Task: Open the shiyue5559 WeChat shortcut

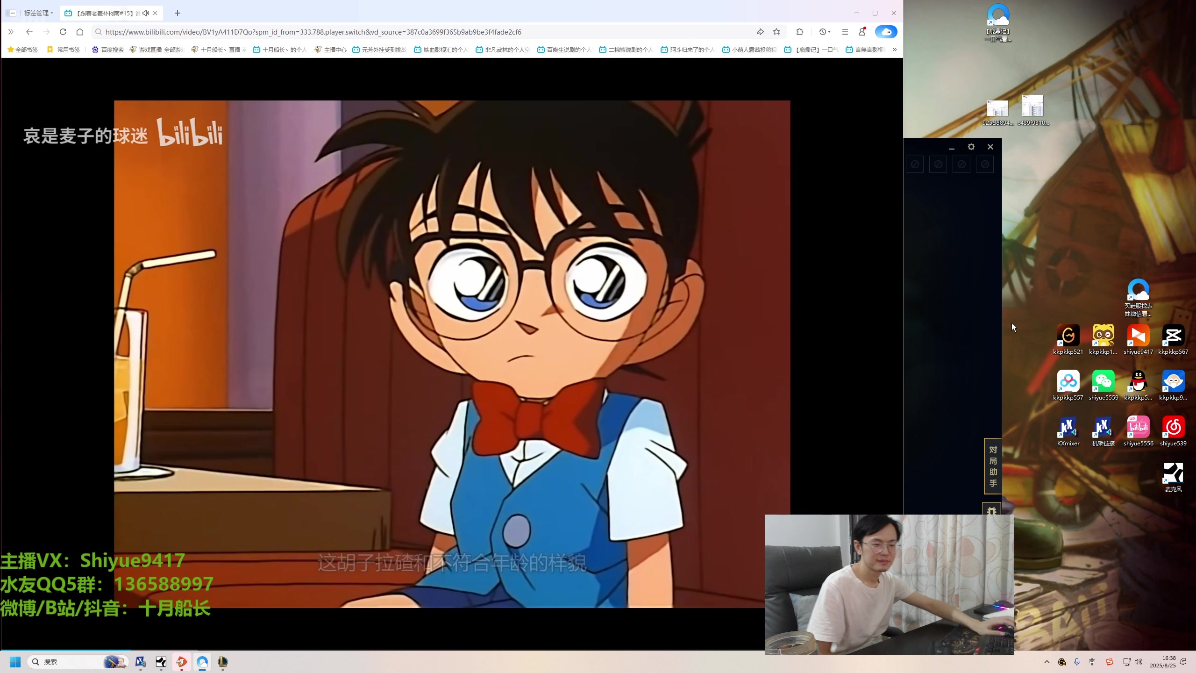Action: pyautogui.click(x=1103, y=385)
